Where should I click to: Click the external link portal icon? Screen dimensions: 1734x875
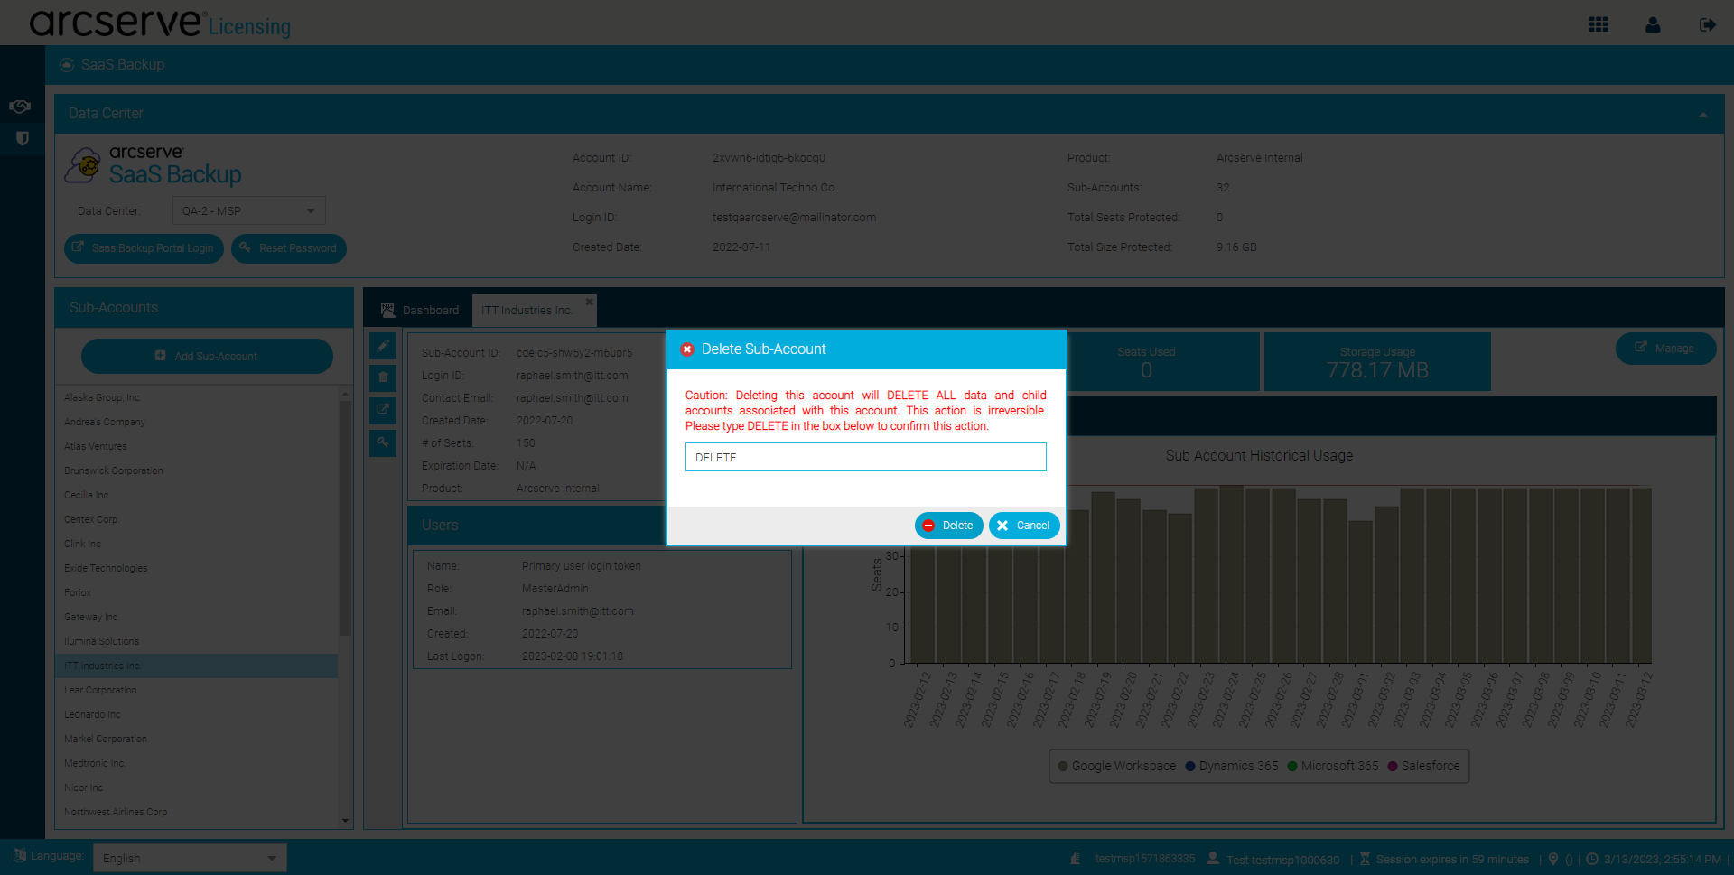383,410
